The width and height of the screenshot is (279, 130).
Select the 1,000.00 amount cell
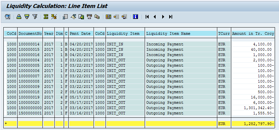pos(253,55)
